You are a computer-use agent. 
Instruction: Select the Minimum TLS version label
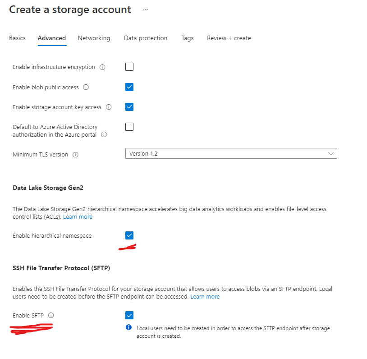(x=40, y=155)
